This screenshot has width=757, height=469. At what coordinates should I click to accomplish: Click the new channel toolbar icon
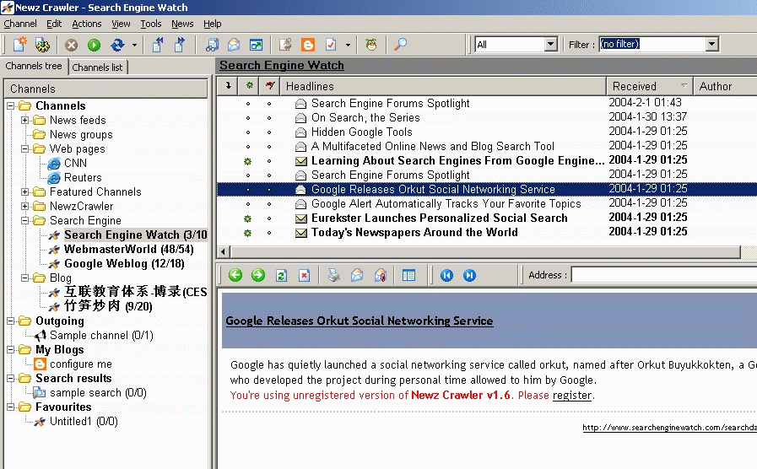click(x=19, y=45)
